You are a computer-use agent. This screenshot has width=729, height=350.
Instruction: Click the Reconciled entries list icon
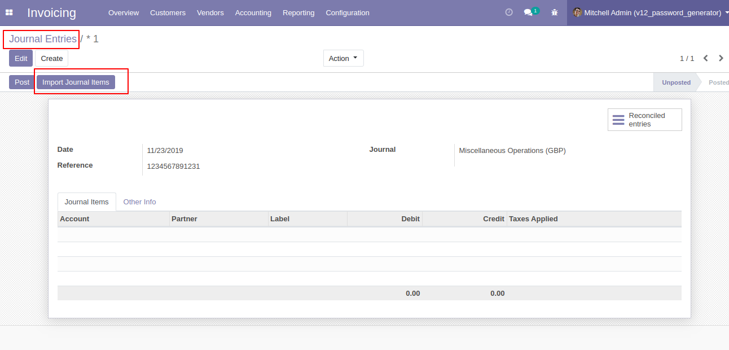click(618, 120)
